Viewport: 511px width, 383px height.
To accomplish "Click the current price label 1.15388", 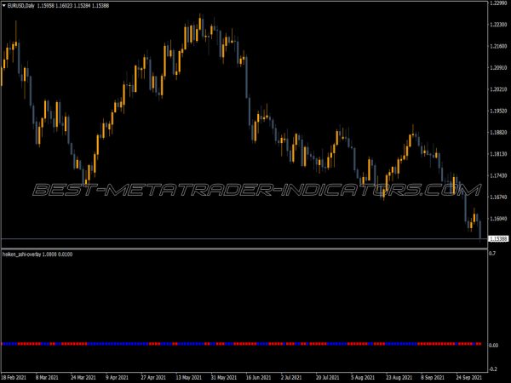I will coord(498,239).
